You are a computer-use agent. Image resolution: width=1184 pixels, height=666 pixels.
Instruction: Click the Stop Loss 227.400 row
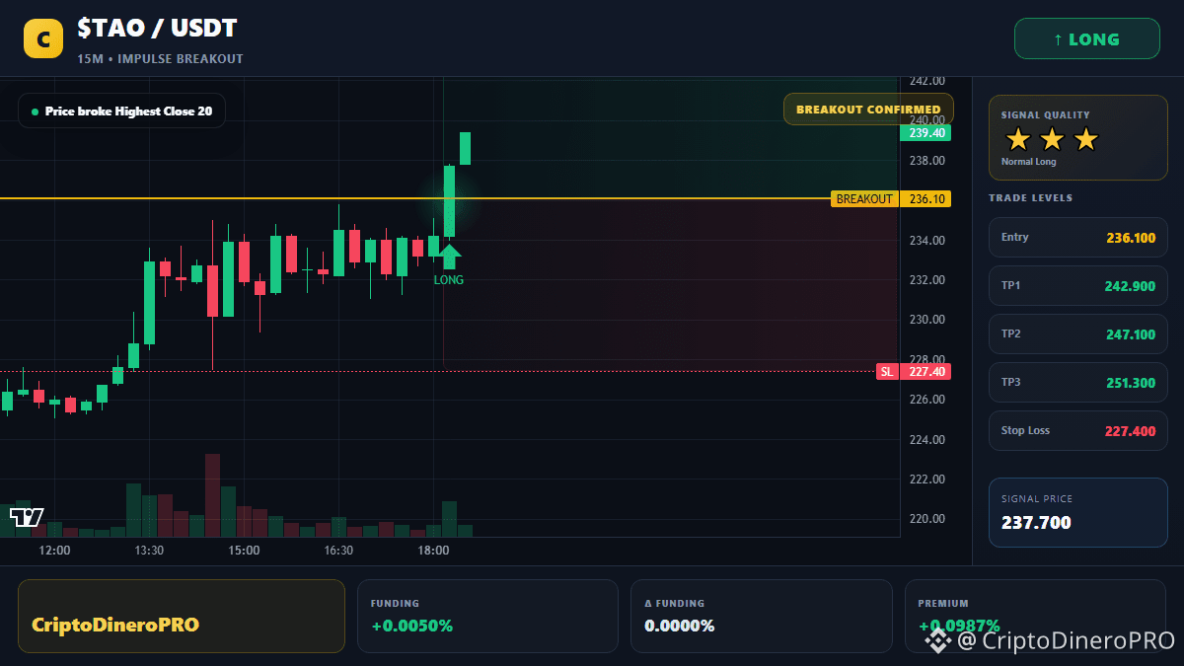click(x=1077, y=431)
